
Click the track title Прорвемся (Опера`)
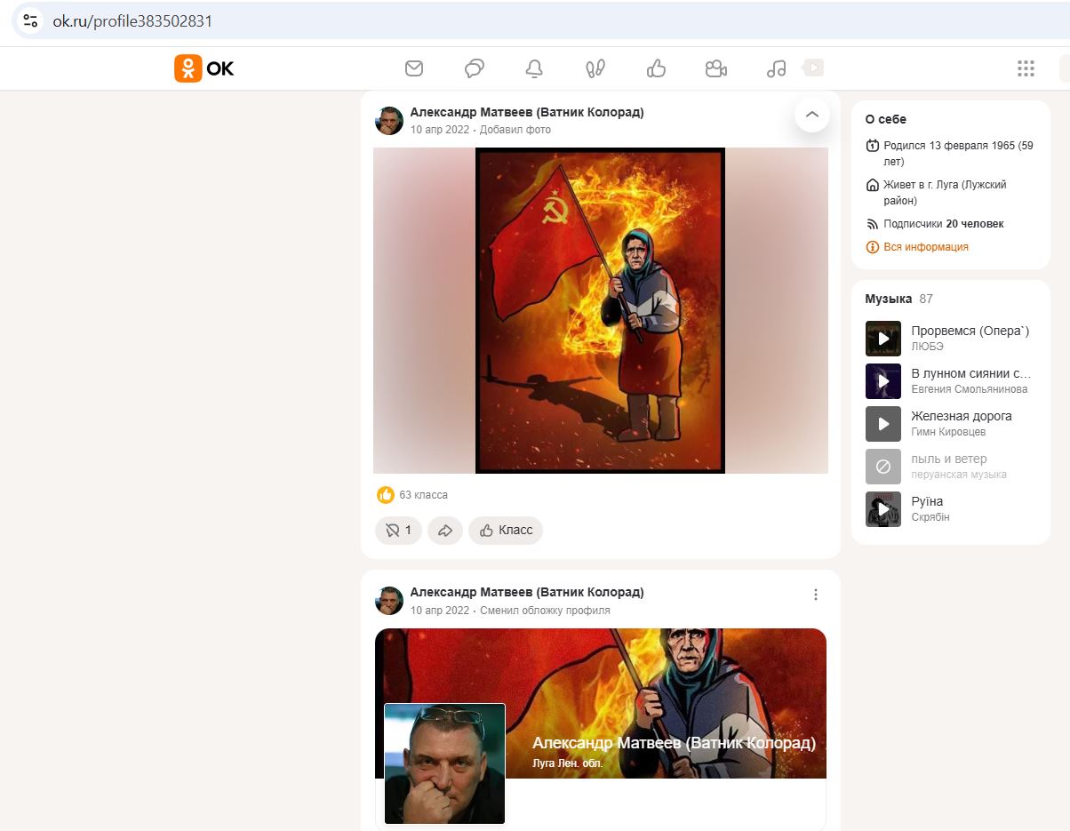click(x=970, y=331)
